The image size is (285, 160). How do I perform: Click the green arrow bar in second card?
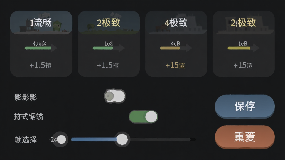coord(109,48)
